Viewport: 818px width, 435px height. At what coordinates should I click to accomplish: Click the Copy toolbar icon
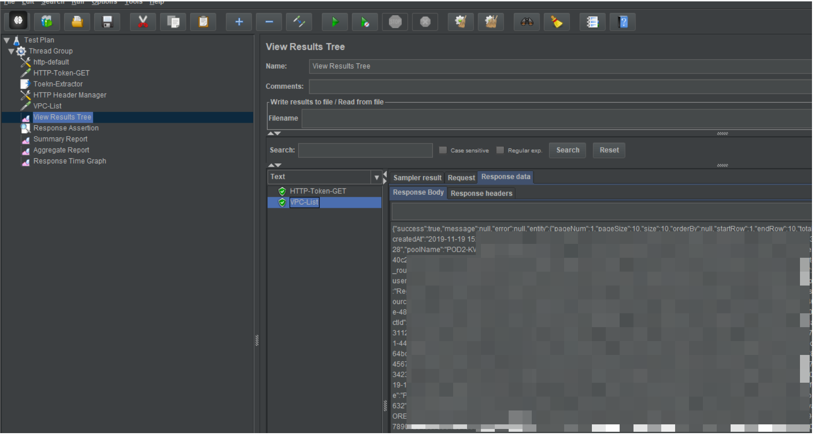pos(173,21)
